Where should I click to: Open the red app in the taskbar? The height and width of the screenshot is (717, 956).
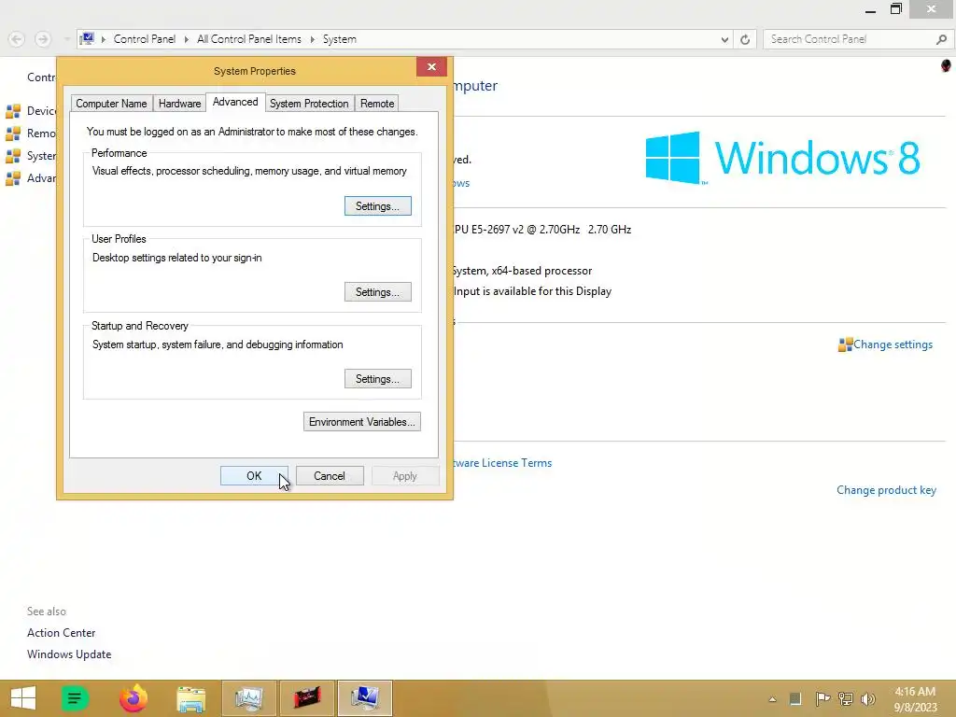pyautogui.click(x=306, y=698)
